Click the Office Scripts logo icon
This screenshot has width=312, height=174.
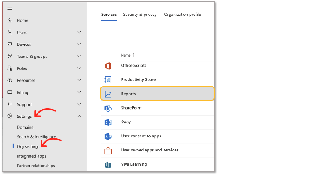(108, 66)
